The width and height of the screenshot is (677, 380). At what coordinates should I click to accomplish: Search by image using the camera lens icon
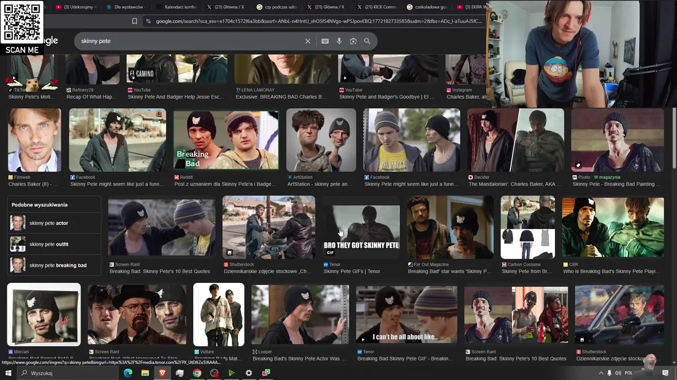353,41
